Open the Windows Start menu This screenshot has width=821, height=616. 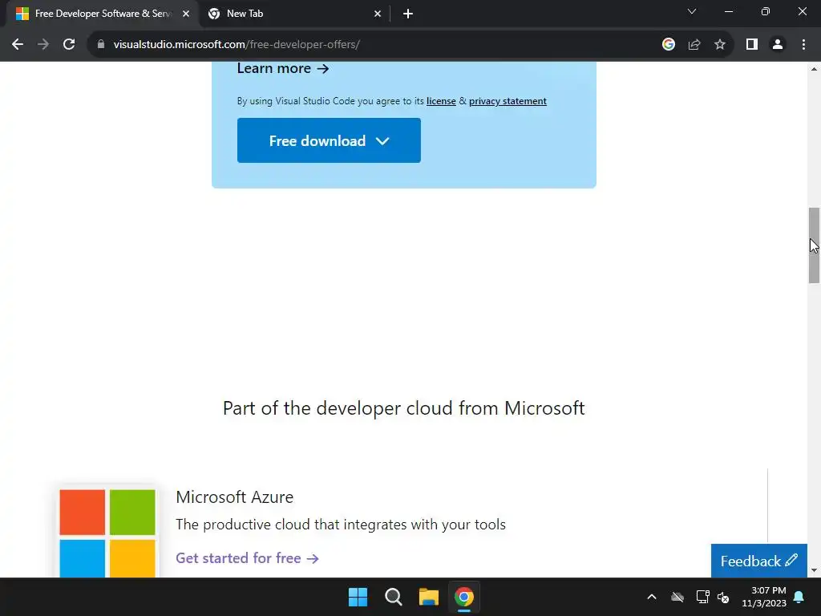358,597
